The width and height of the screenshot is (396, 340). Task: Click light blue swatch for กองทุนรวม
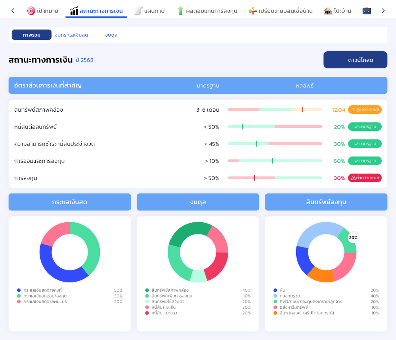click(275, 296)
